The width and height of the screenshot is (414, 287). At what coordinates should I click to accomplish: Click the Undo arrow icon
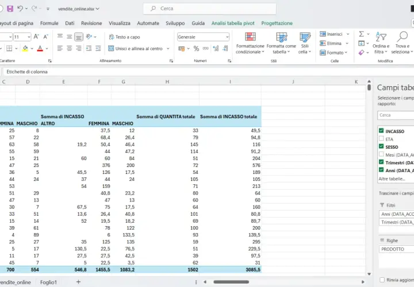[x=20, y=9]
